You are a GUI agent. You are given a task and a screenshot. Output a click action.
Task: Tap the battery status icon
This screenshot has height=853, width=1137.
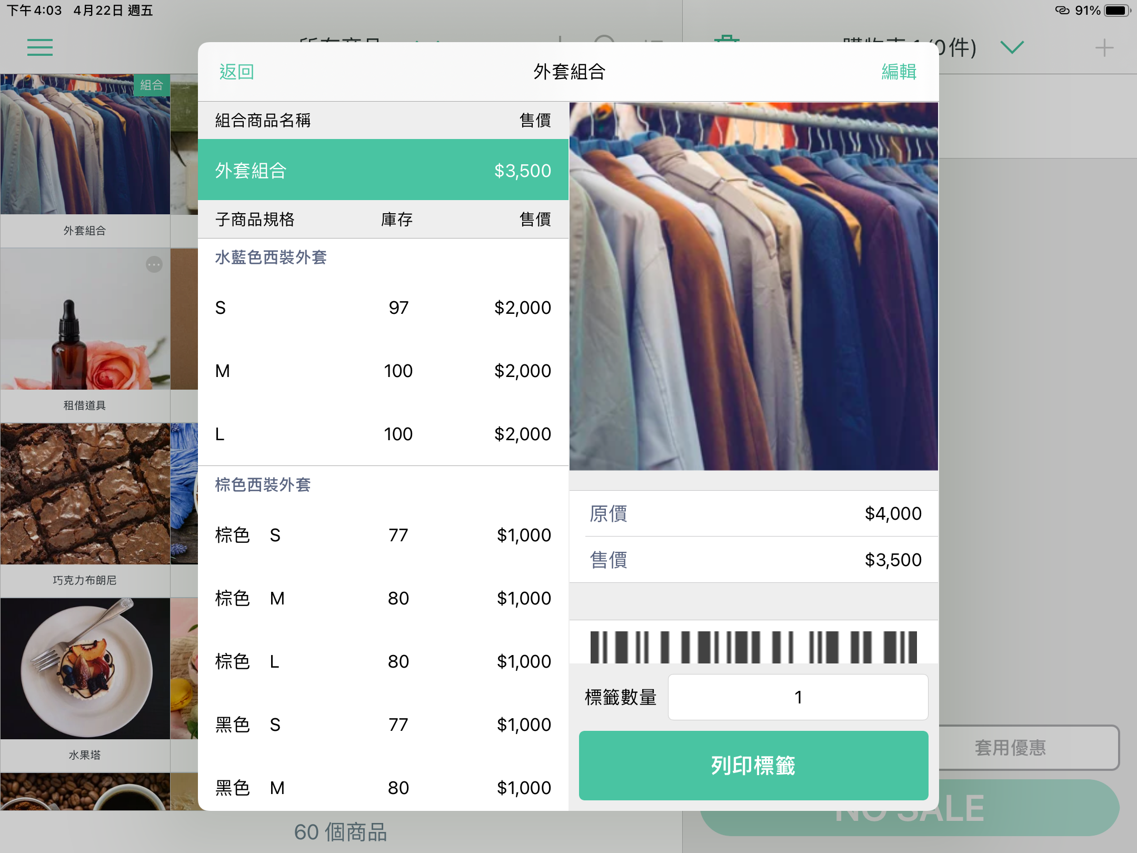click(x=1117, y=11)
